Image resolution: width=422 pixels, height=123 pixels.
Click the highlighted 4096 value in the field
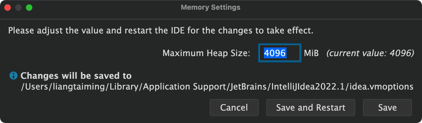pyautogui.click(x=275, y=53)
